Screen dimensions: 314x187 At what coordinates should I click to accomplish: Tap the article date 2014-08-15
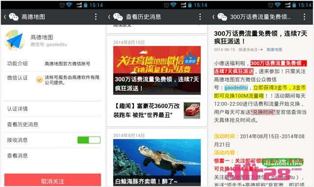pyautogui.click(x=225, y=49)
